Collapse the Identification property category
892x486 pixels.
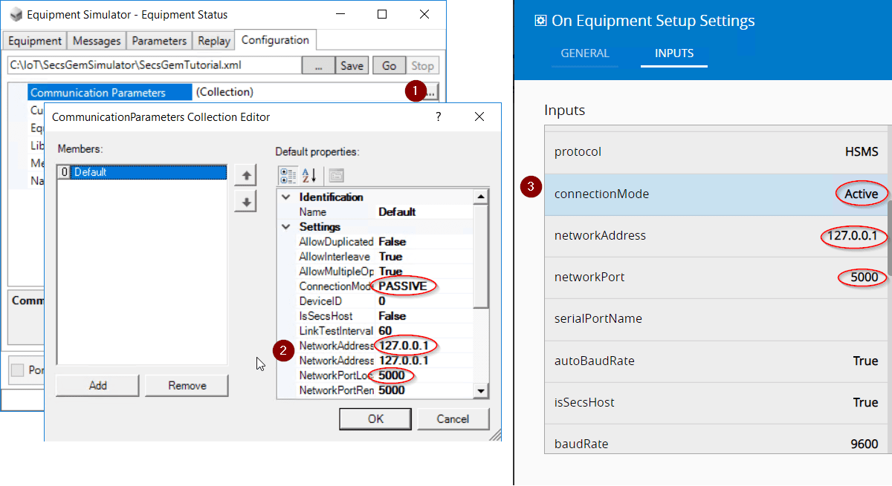pos(286,197)
